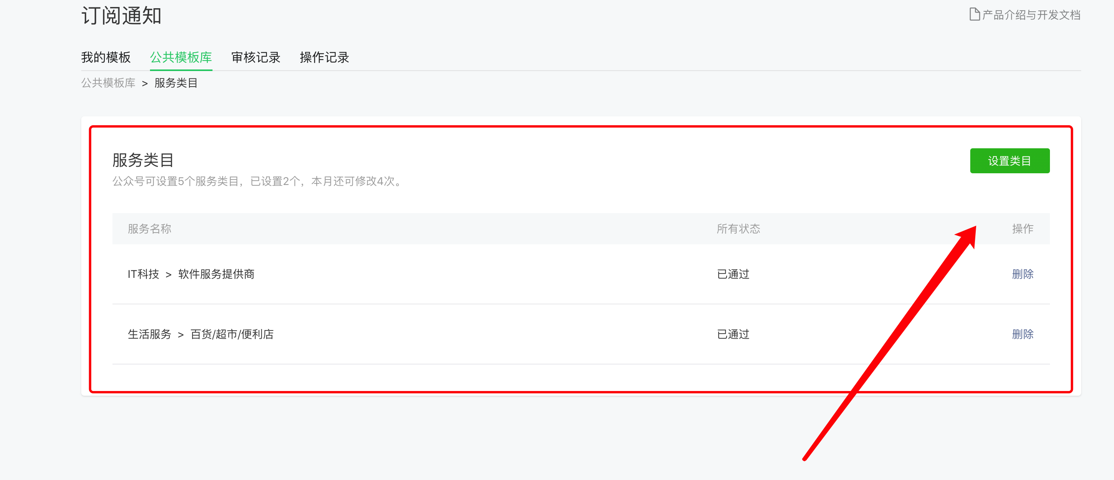The height and width of the screenshot is (480, 1114).
Task: Open the 审核记录 tab
Action: coord(256,57)
